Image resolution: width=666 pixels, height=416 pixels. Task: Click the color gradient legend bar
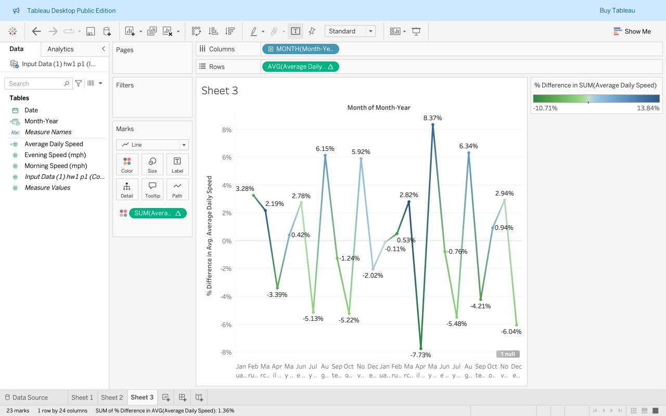596,98
